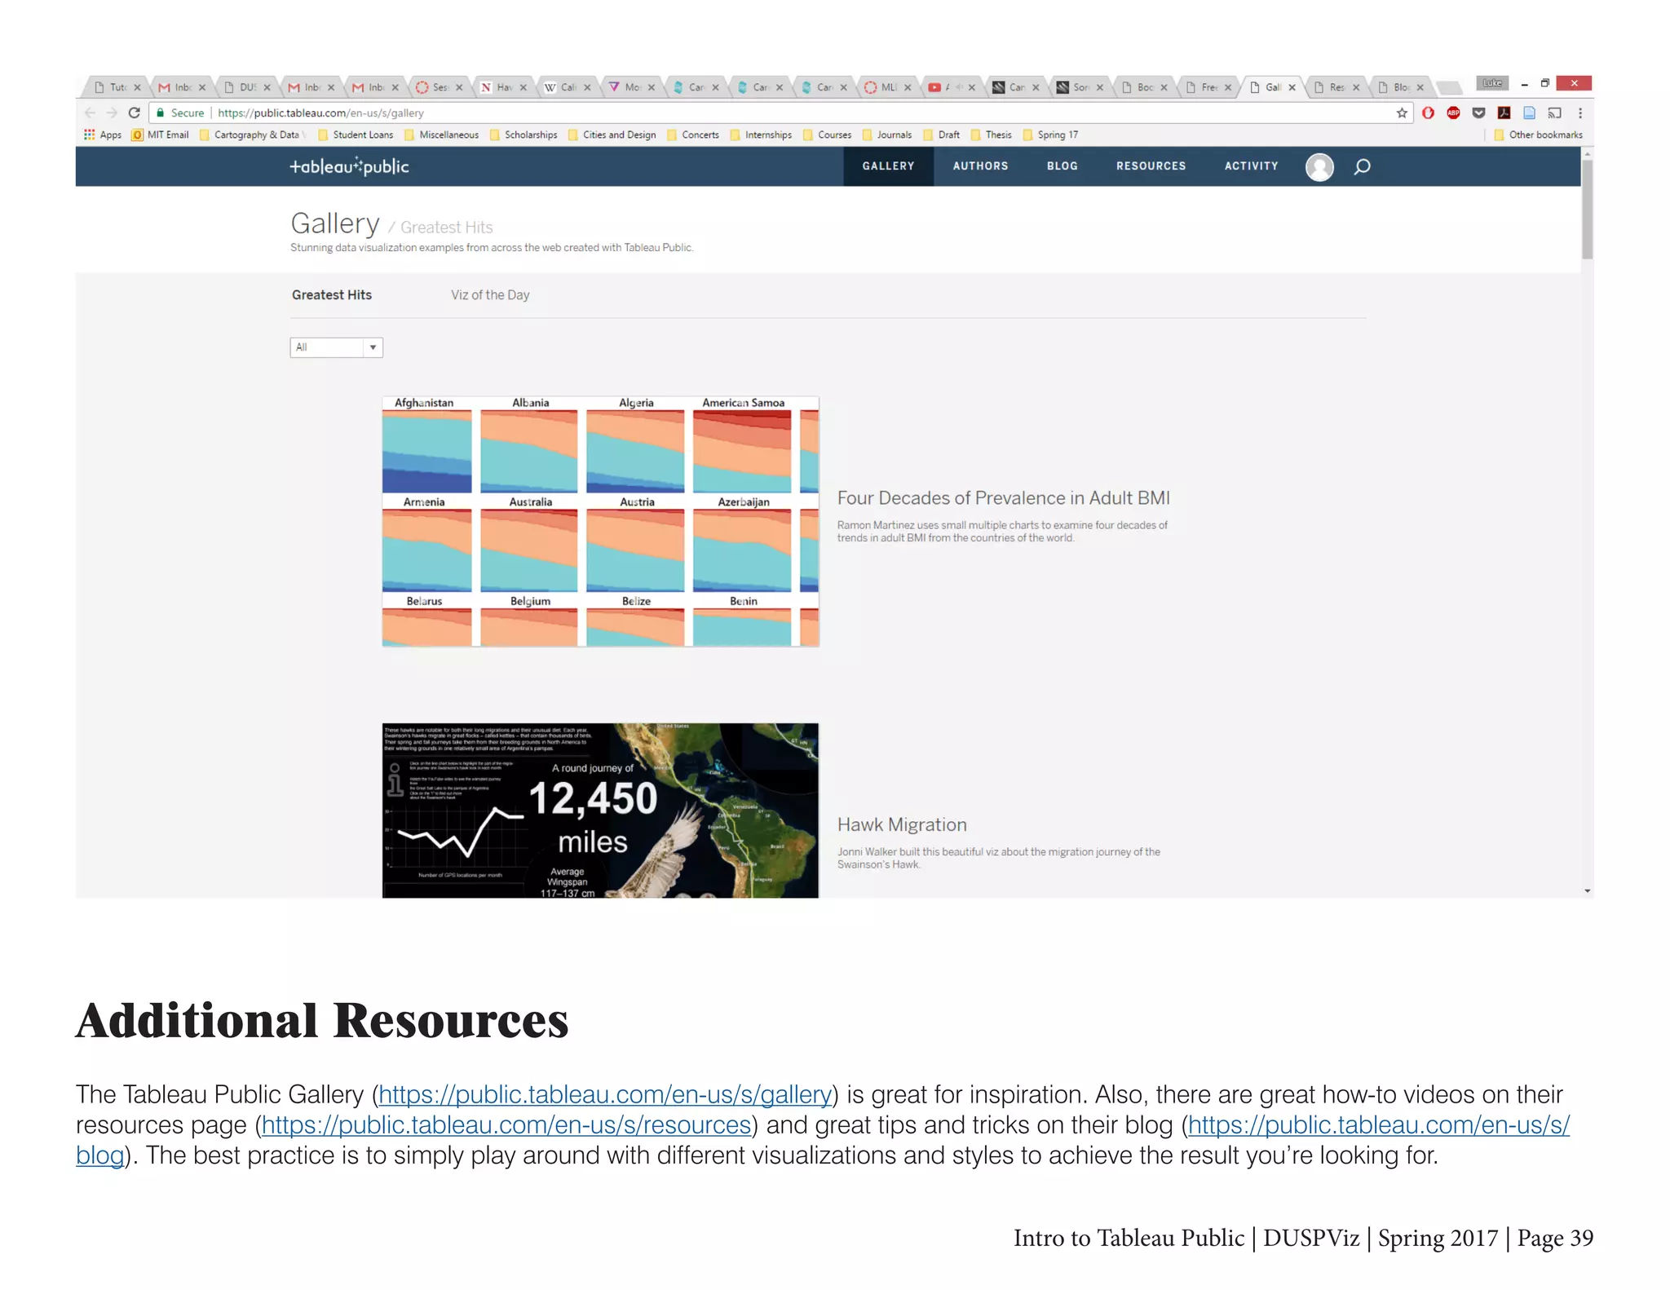Open Cartography & Data bookmark folder

point(252,135)
